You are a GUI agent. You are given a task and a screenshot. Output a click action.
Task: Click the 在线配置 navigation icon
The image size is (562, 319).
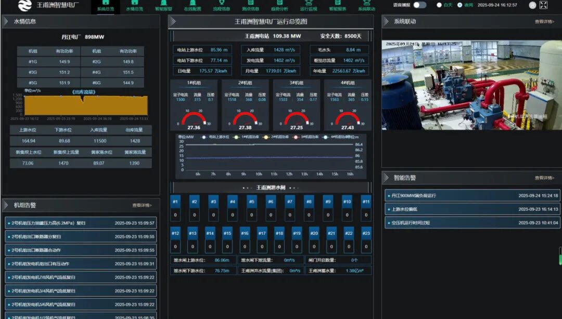tap(193, 3)
